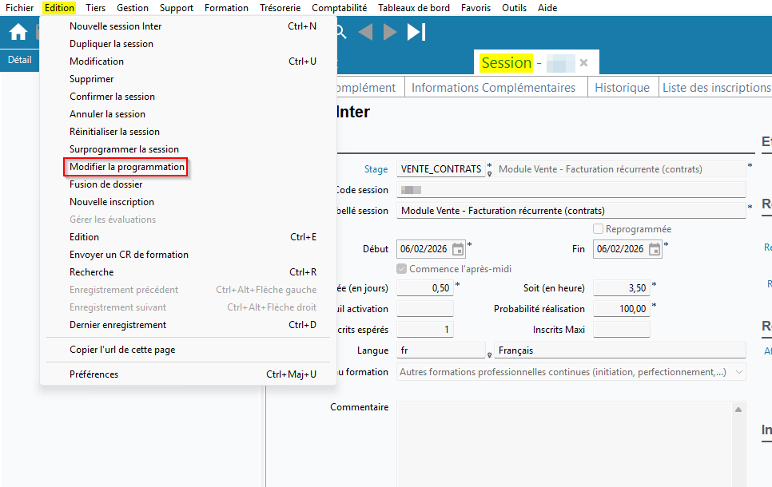772x487 pixels.
Task: Open the Début date calendar picker
Action: point(458,249)
